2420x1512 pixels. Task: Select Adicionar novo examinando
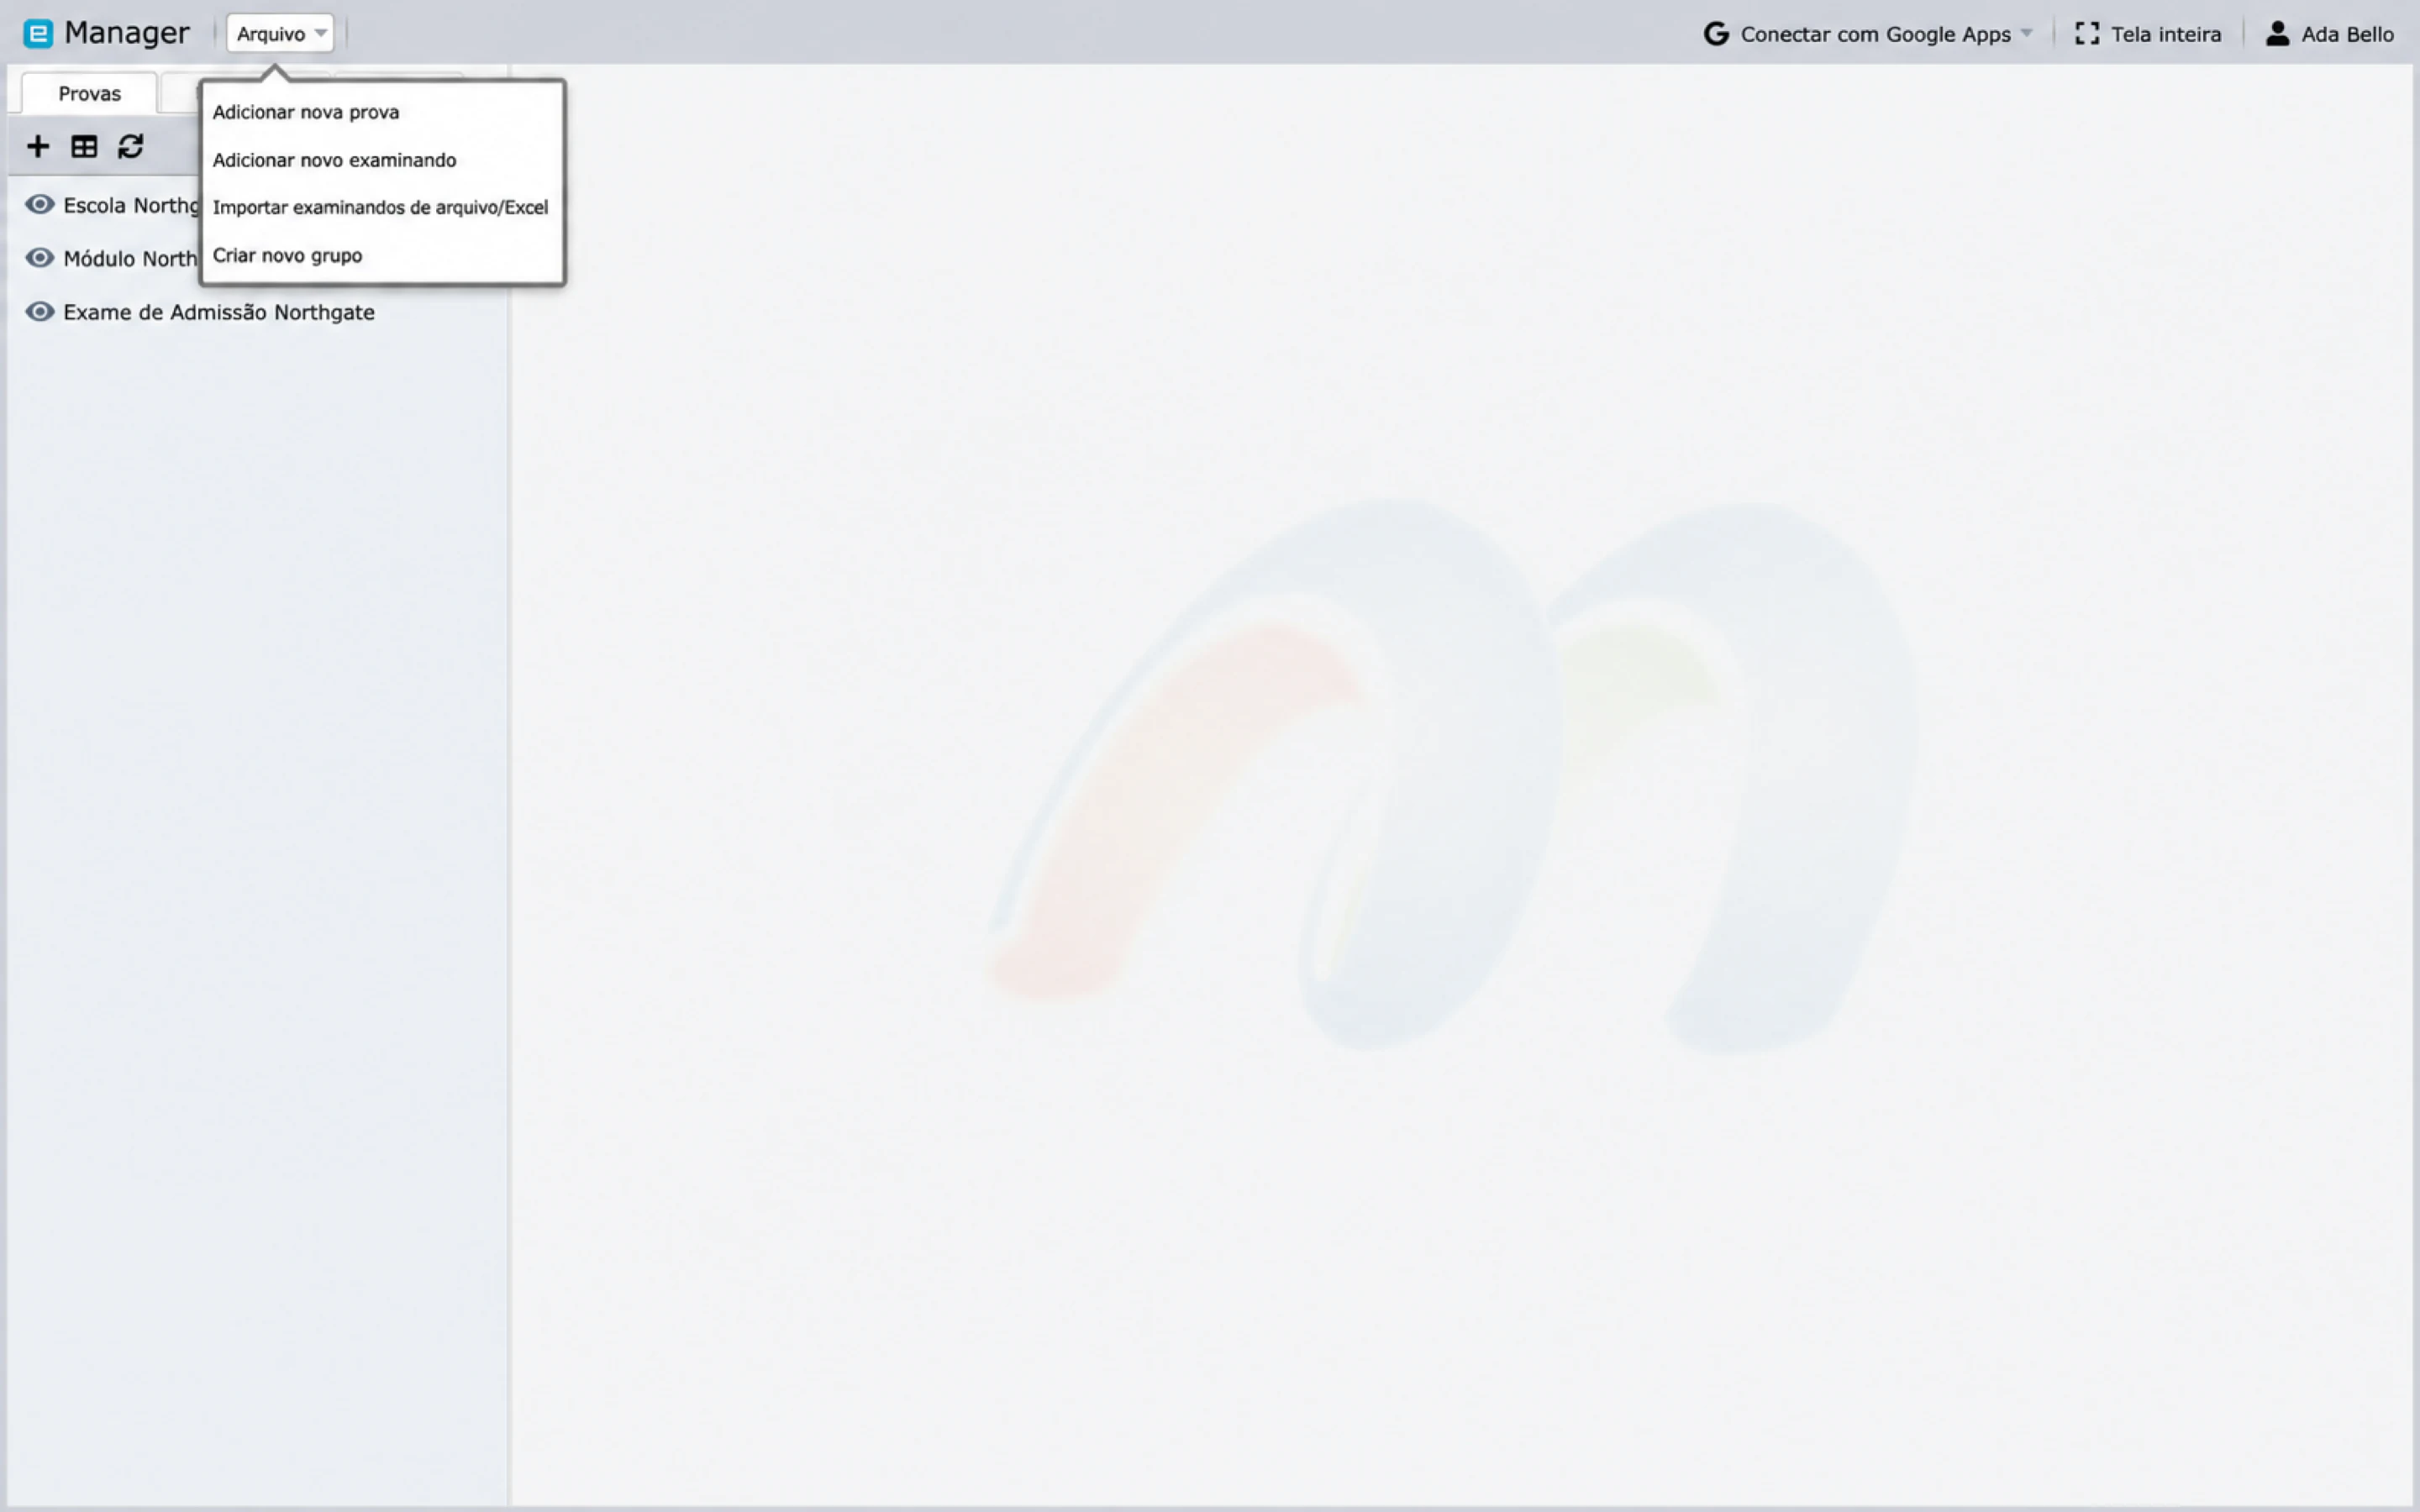point(334,160)
